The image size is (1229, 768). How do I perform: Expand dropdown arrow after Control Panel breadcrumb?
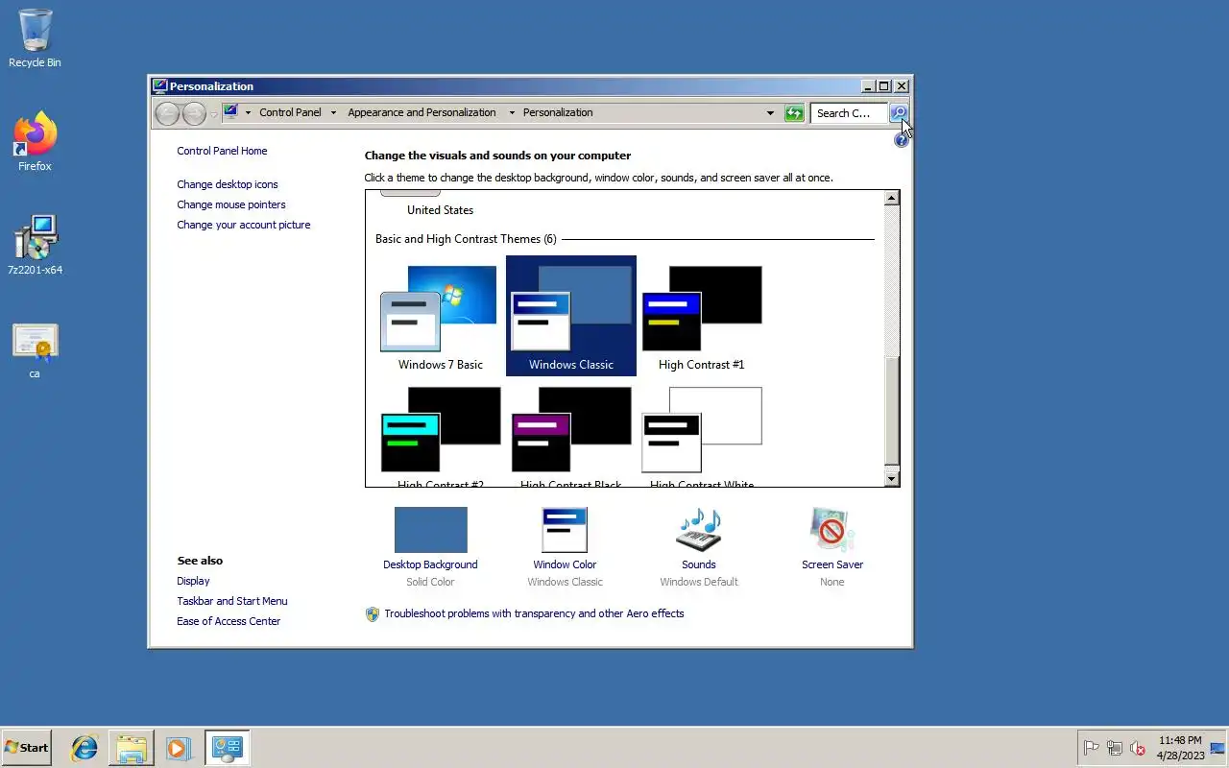[x=333, y=112]
